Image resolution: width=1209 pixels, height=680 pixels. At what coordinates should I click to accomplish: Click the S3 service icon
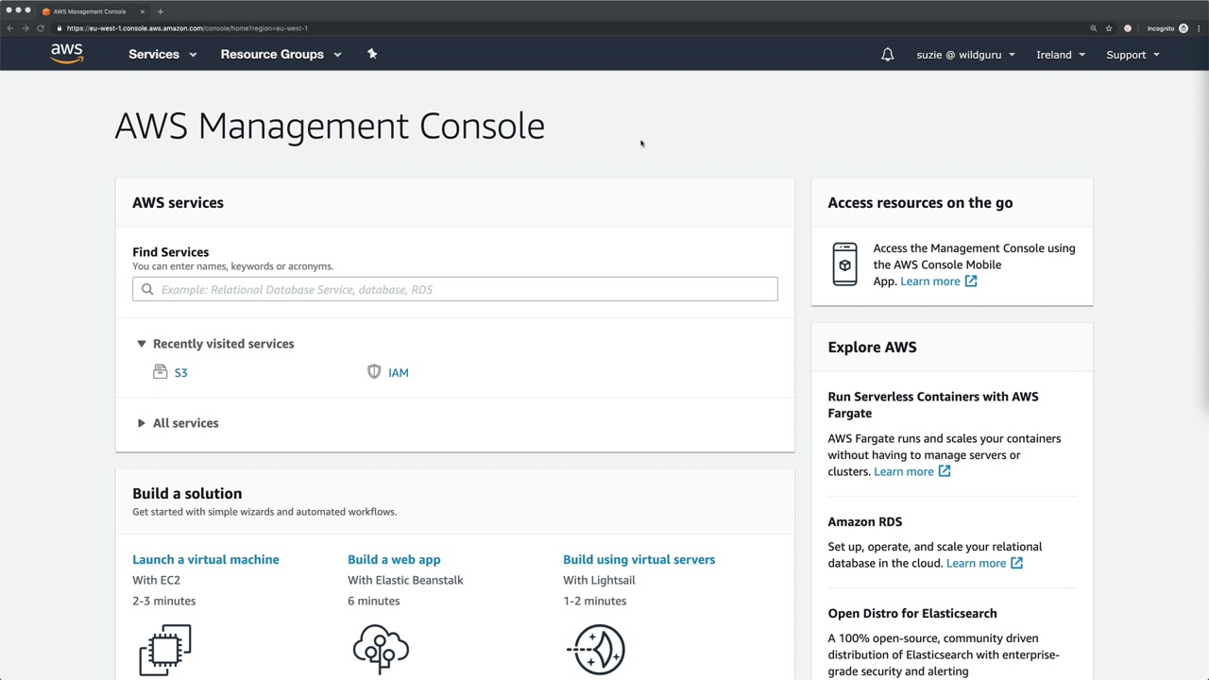point(160,372)
